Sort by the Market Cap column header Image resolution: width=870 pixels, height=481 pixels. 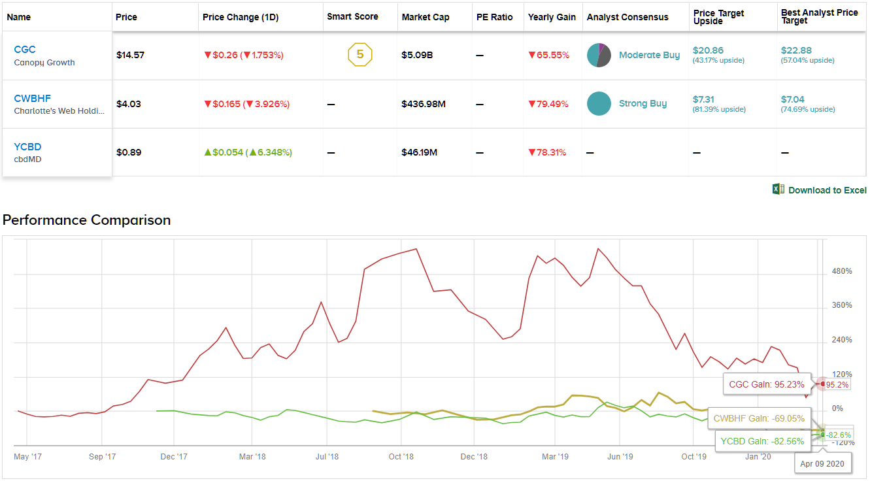pos(426,17)
